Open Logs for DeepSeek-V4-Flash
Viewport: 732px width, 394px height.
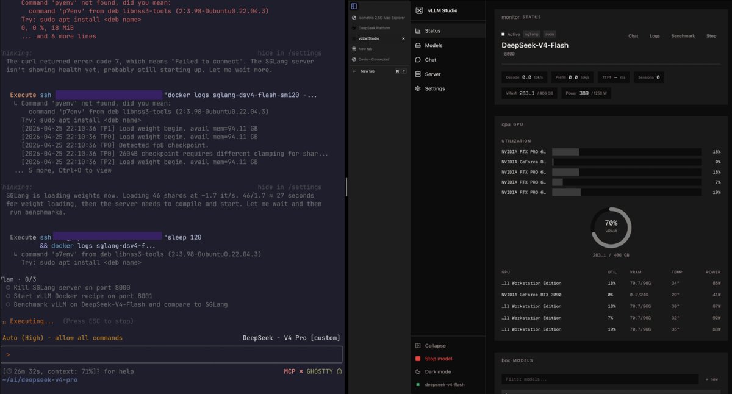[x=655, y=36]
